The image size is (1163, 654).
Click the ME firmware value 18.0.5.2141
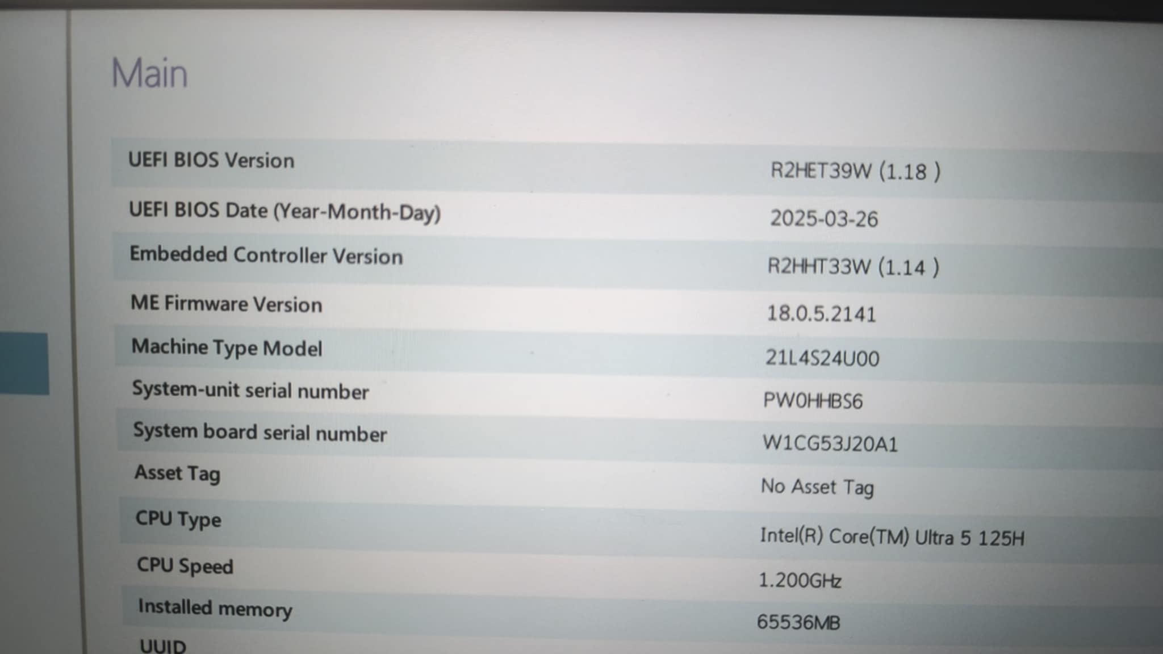pos(821,313)
